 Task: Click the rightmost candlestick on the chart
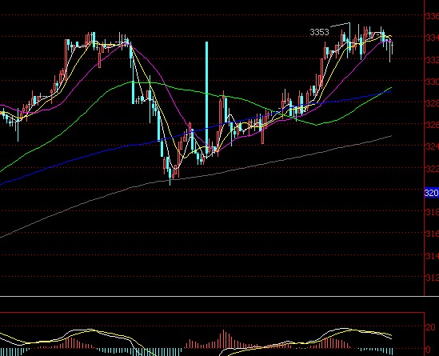[393, 47]
